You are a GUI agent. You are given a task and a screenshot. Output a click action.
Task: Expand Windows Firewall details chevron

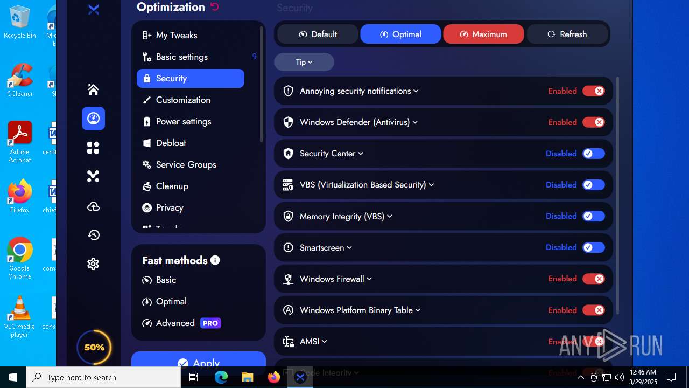(369, 279)
